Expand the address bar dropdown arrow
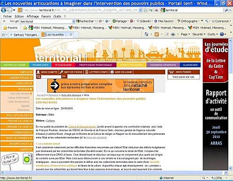The height and width of the screenshot is (181, 233). 140,10
